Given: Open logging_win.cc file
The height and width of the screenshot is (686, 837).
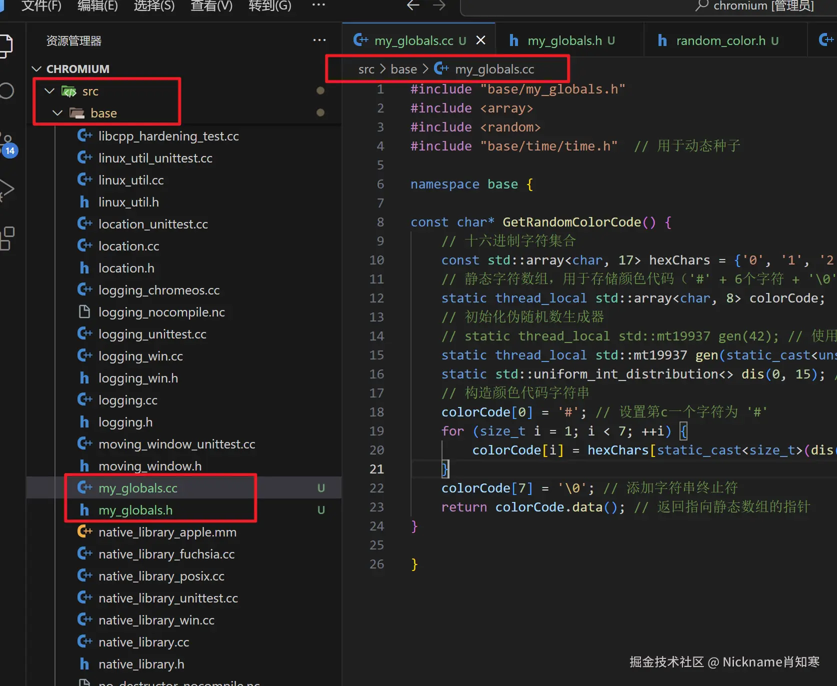Looking at the screenshot, I should [x=140, y=356].
